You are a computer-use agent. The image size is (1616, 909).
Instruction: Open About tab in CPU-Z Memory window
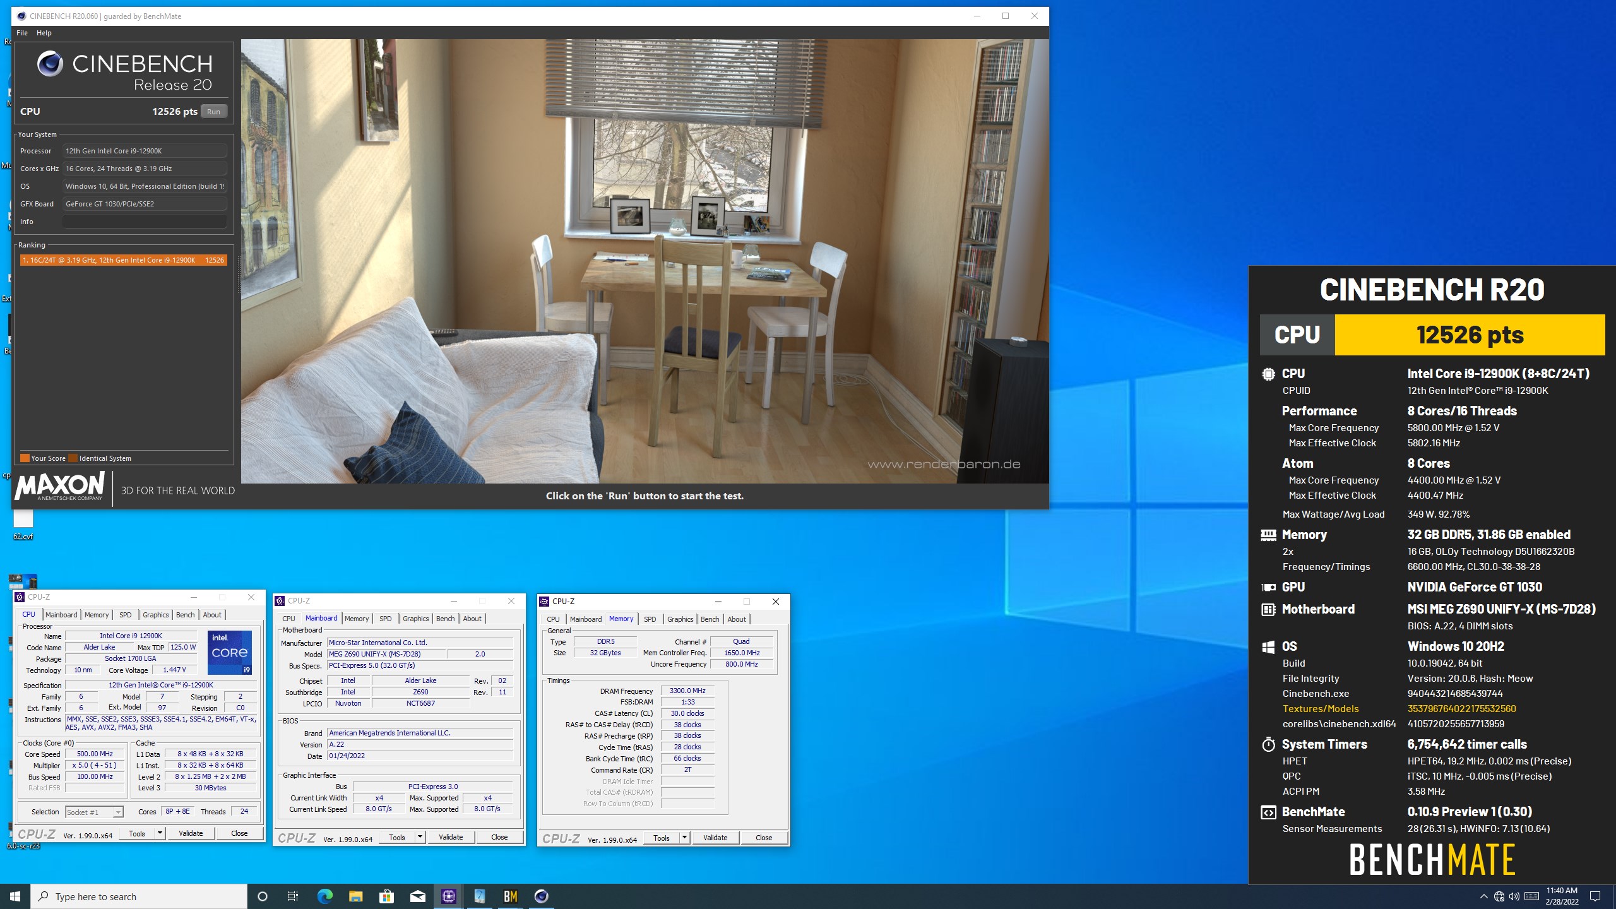737,619
